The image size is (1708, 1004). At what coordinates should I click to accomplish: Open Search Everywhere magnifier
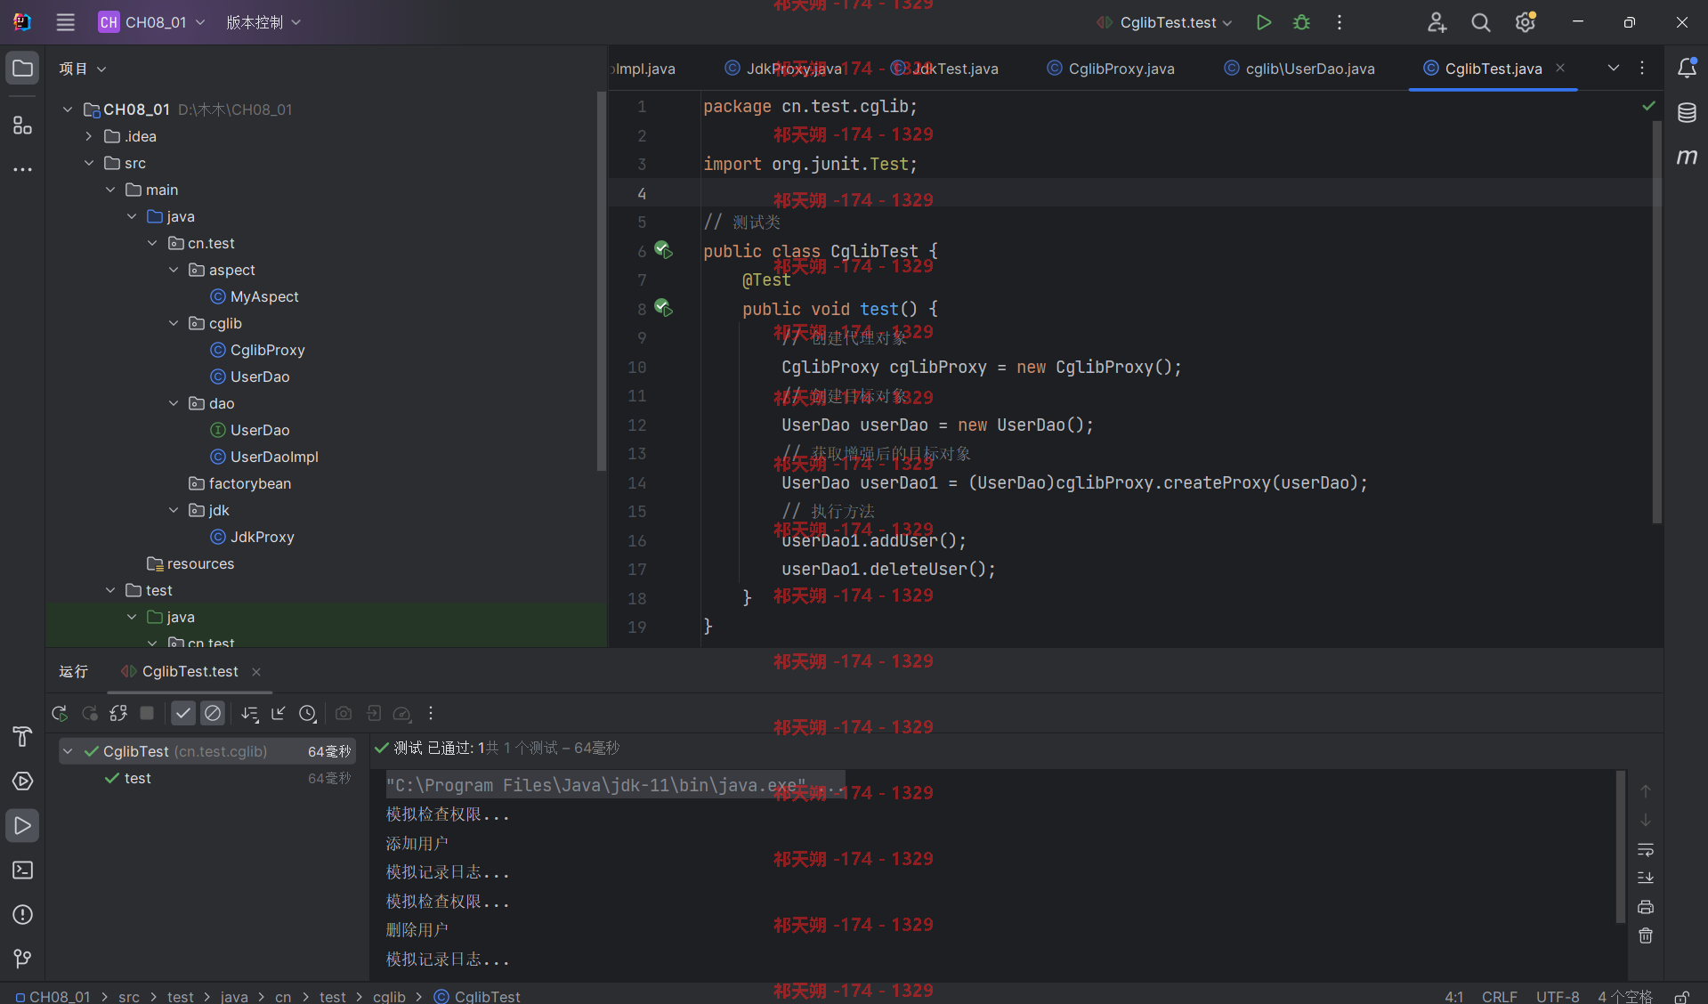point(1481,22)
